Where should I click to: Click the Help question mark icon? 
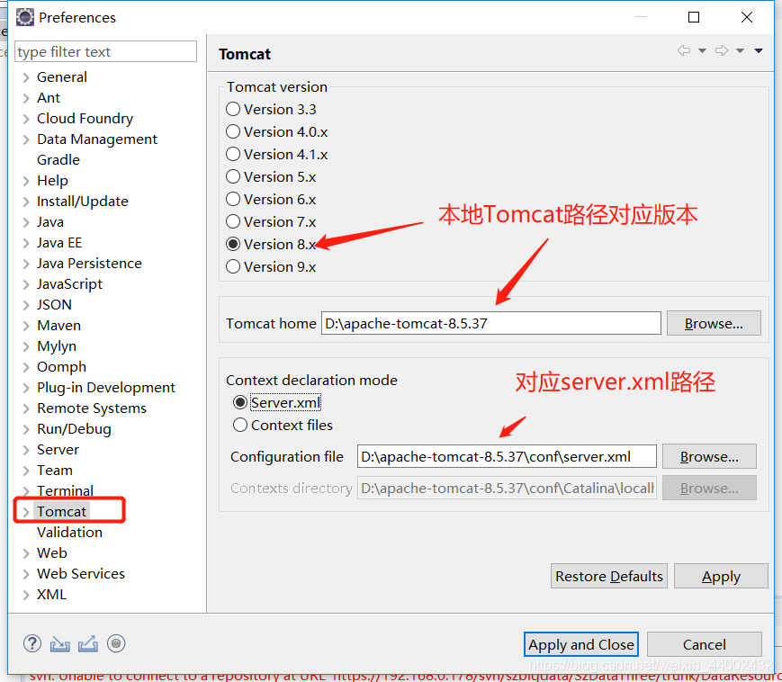(32, 643)
